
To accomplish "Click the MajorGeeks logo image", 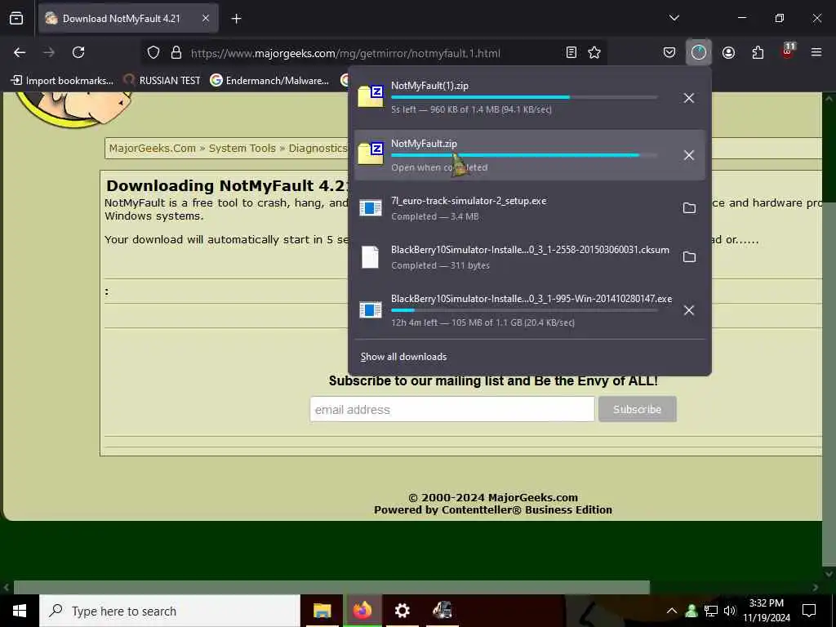I will click(74, 109).
